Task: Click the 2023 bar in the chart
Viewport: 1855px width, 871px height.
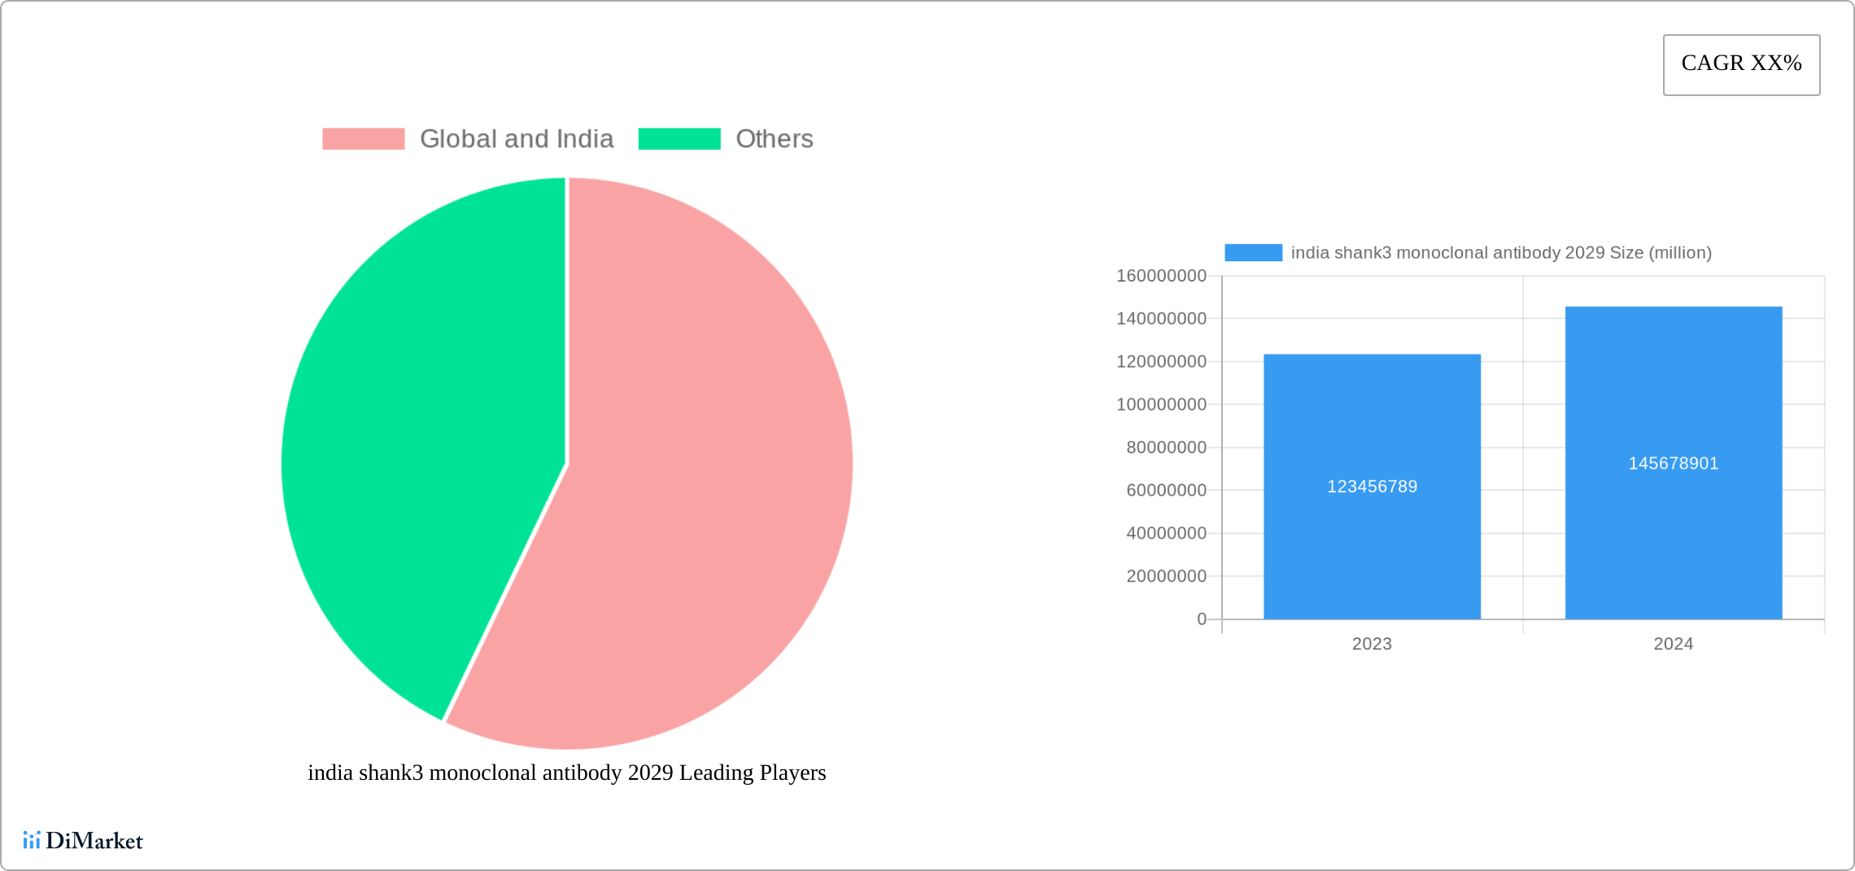Action: pyautogui.click(x=1372, y=487)
